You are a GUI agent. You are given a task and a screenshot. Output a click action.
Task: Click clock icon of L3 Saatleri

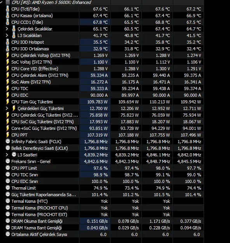click(x=14, y=154)
